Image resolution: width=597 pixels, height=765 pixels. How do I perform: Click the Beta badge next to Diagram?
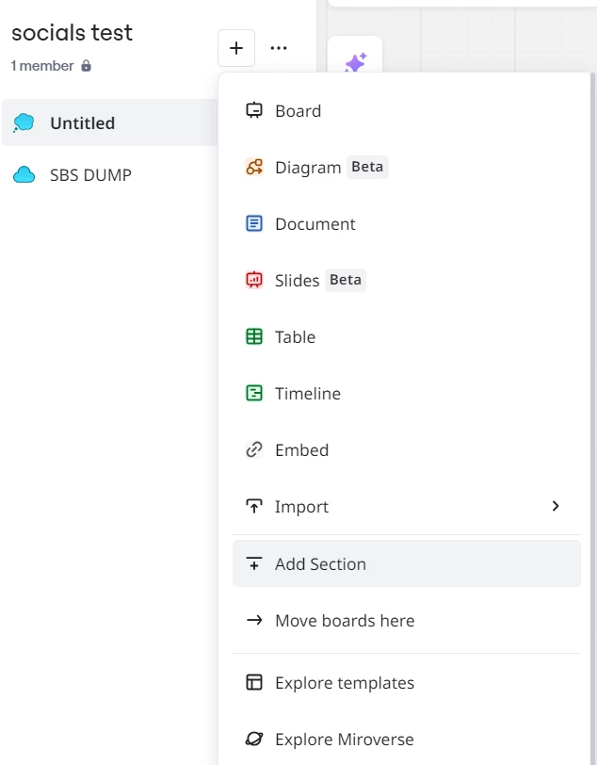coord(367,167)
